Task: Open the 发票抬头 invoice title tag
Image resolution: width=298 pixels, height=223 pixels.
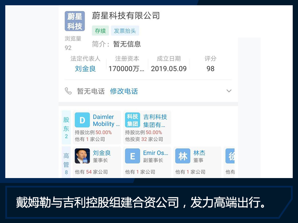Action: (125, 31)
